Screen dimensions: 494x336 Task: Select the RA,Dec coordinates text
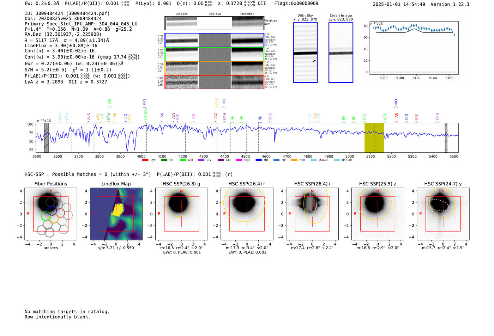[63, 34]
